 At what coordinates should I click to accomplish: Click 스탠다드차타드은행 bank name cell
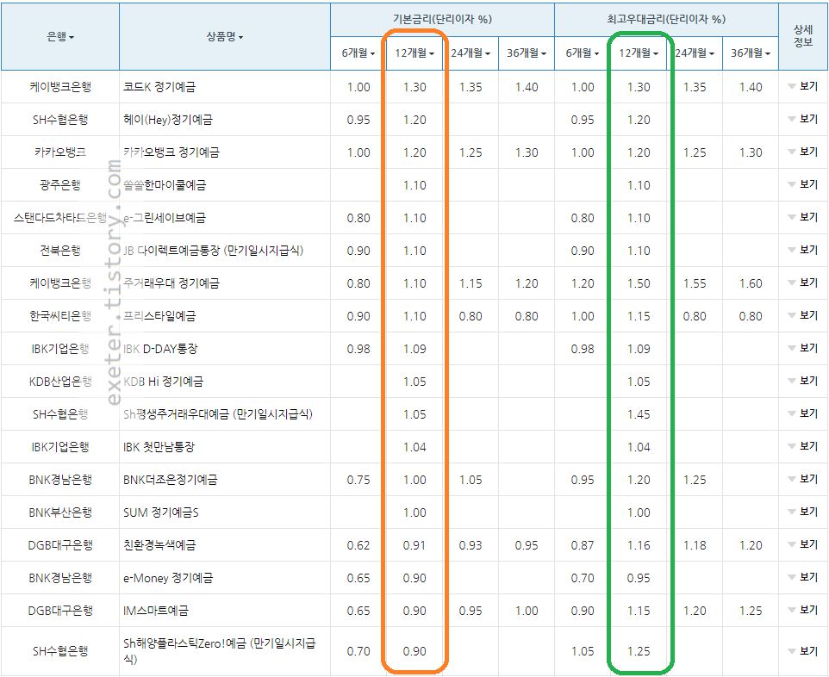click(x=60, y=218)
